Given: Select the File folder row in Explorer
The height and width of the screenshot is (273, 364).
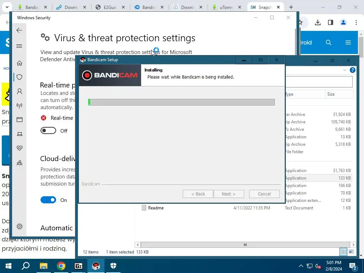Looking at the screenshot, I should pos(318,151).
